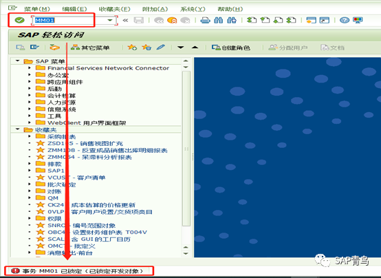Open the 编辑(E) menu

[74, 9]
